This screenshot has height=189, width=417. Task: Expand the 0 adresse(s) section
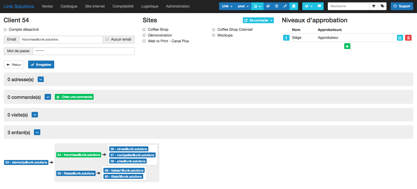[x=41, y=79]
